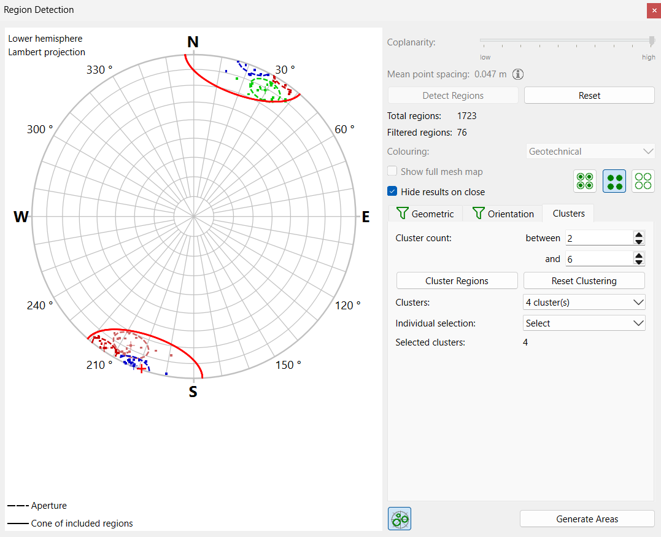The image size is (661, 537).
Task: Decrease the minimum cluster count
Action: coord(639,242)
